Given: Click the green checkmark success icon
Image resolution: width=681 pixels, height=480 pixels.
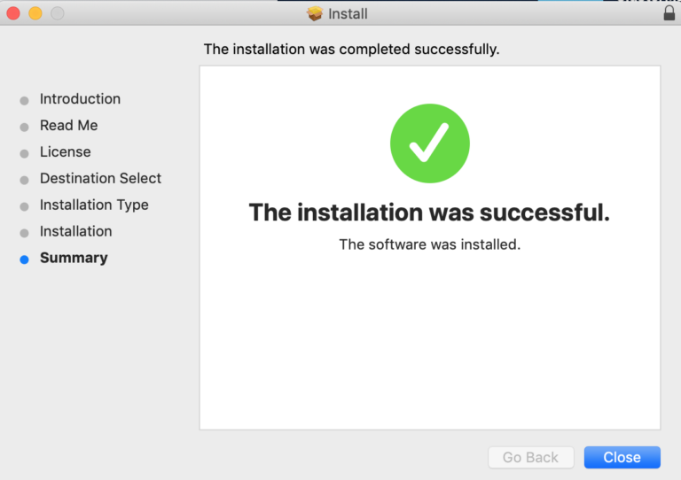Looking at the screenshot, I should point(430,143).
